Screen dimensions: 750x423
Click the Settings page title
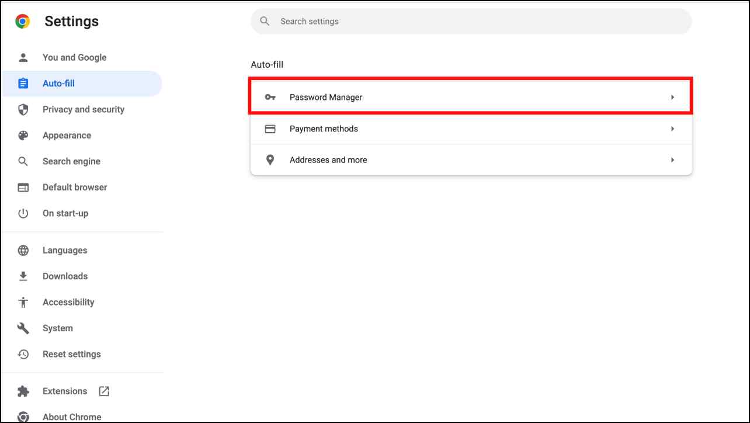pyautogui.click(x=71, y=22)
